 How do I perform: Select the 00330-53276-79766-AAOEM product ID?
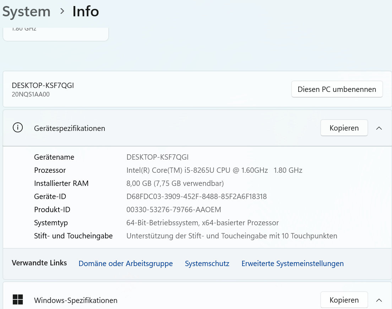point(174,210)
